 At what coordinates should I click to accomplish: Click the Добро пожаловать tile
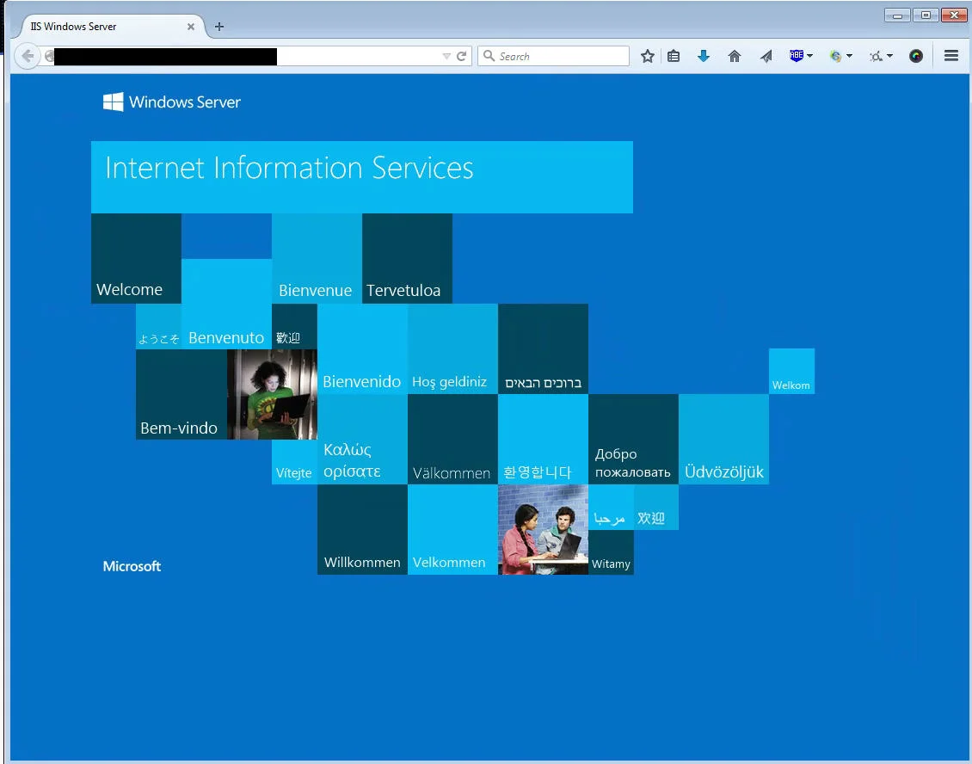634,440
